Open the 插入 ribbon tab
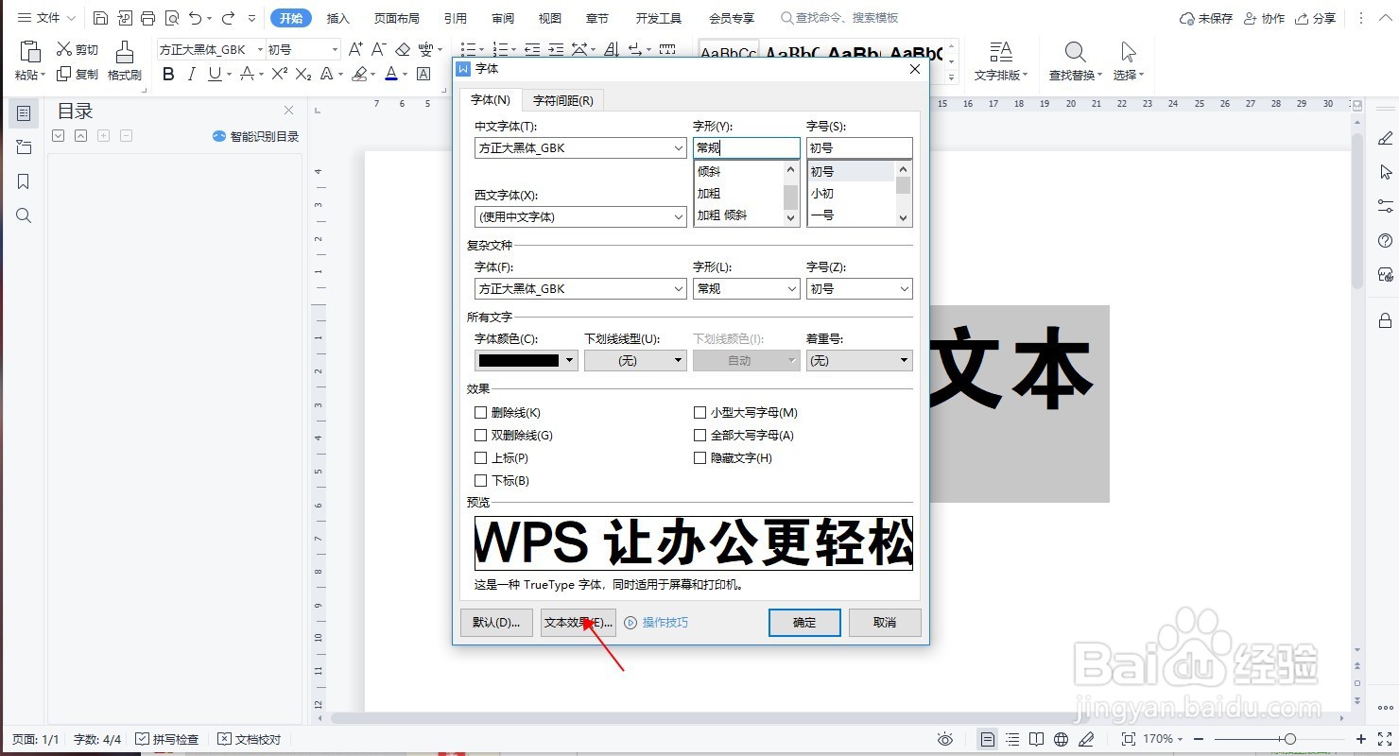1399x756 pixels. (x=337, y=18)
